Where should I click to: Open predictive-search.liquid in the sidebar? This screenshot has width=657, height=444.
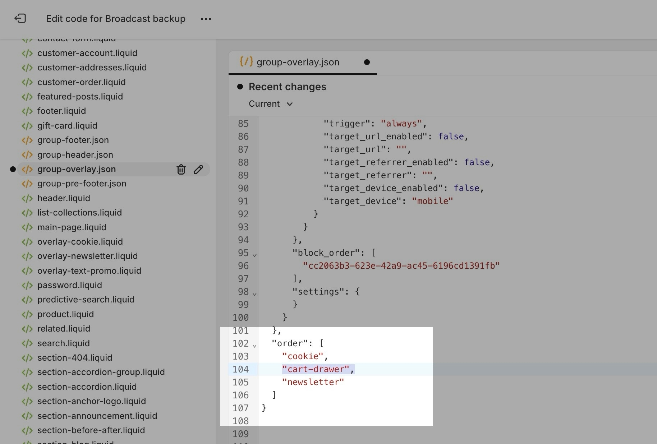click(86, 300)
